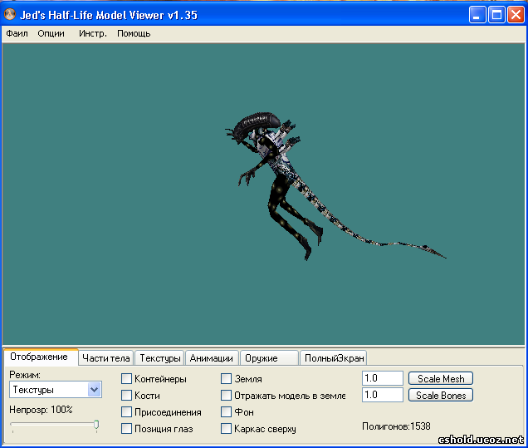
Task: Enable the Кости checkbox
Action: tap(126, 395)
